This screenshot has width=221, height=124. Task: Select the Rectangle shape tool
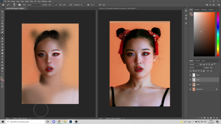(2, 65)
